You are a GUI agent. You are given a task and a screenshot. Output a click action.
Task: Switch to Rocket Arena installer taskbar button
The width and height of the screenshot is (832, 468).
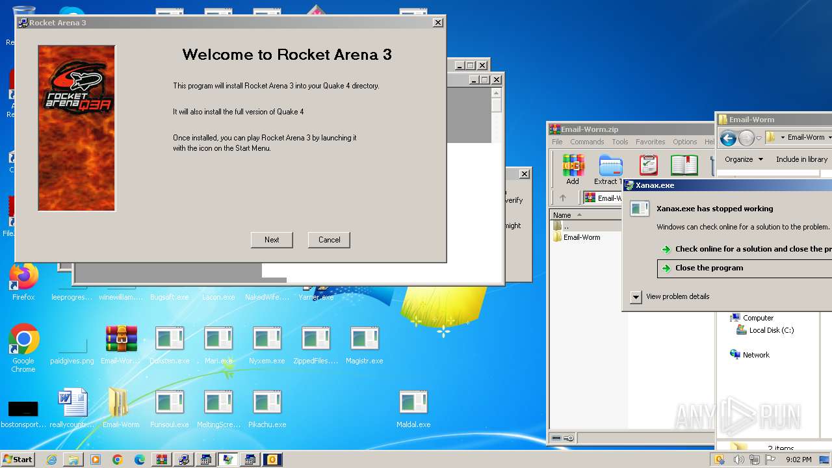(x=184, y=460)
